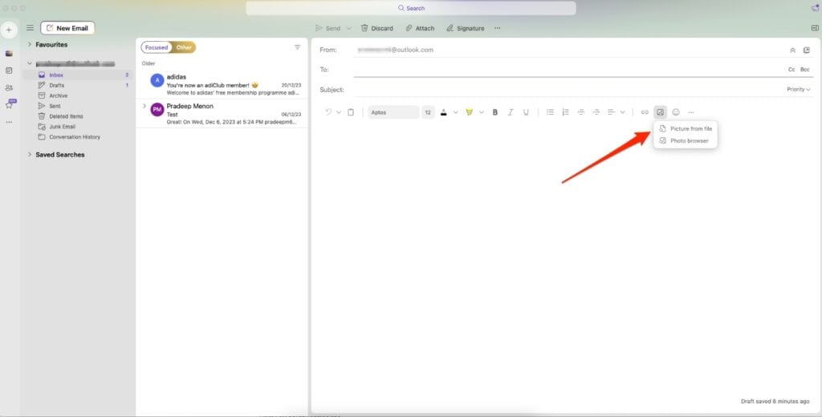The height and width of the screenshot is (417, 822).
Task: Open the Aptos font name dropdown
Action: pos(393,112)
